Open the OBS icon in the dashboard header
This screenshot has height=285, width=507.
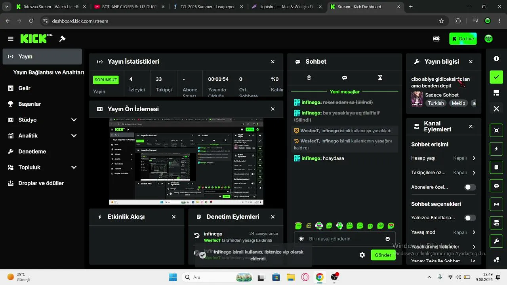436,39
